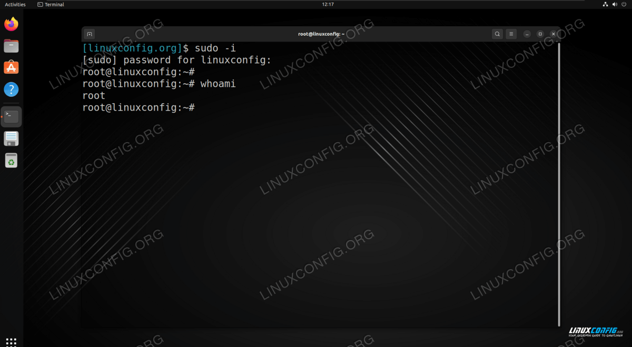The image size is (632, 347).
Task: Open the Files manager dock icon
Action: (11, 46)
